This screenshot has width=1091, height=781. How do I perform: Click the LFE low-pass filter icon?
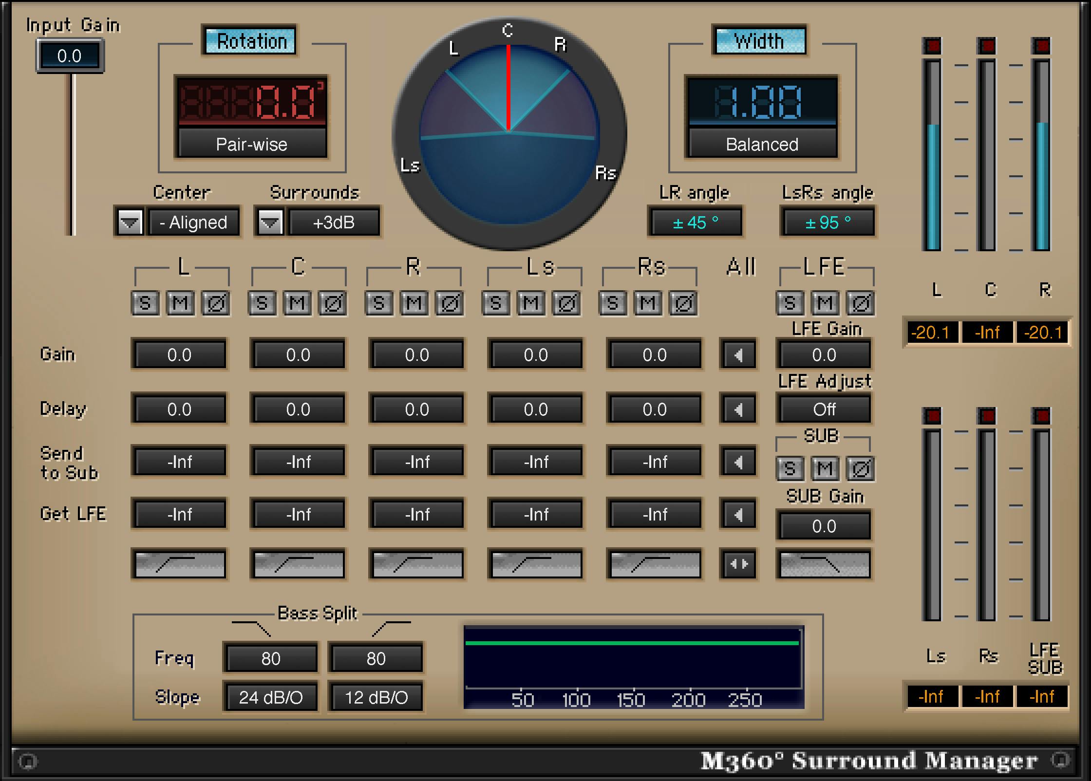(824, 564)
